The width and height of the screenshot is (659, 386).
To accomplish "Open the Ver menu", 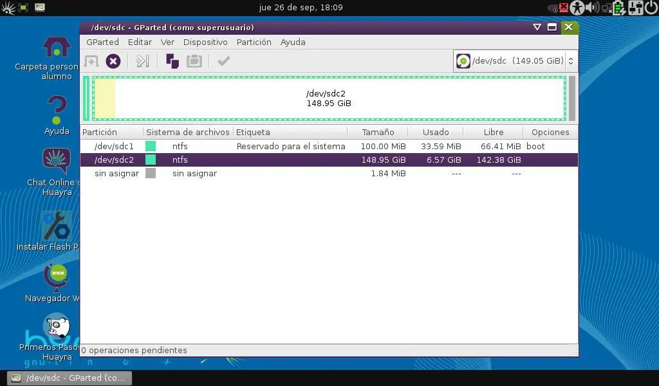I will 167,42.
